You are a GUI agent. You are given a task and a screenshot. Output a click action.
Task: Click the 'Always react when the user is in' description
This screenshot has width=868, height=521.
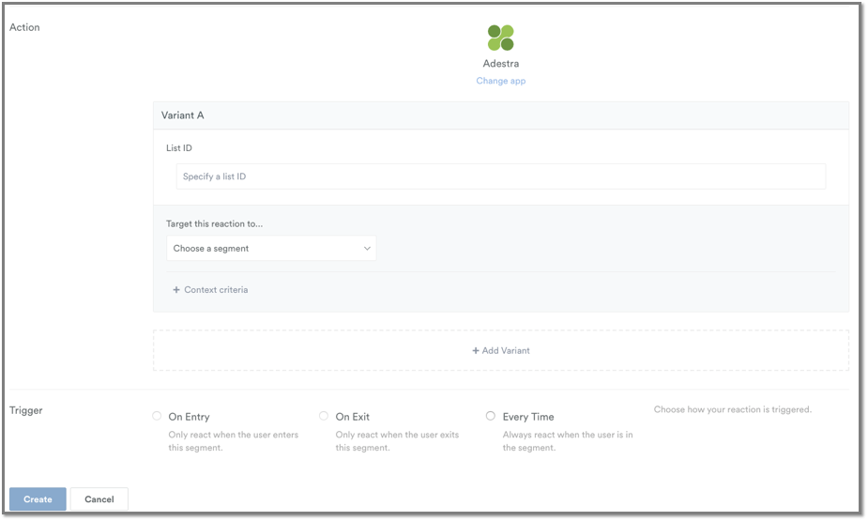[568, 440]
